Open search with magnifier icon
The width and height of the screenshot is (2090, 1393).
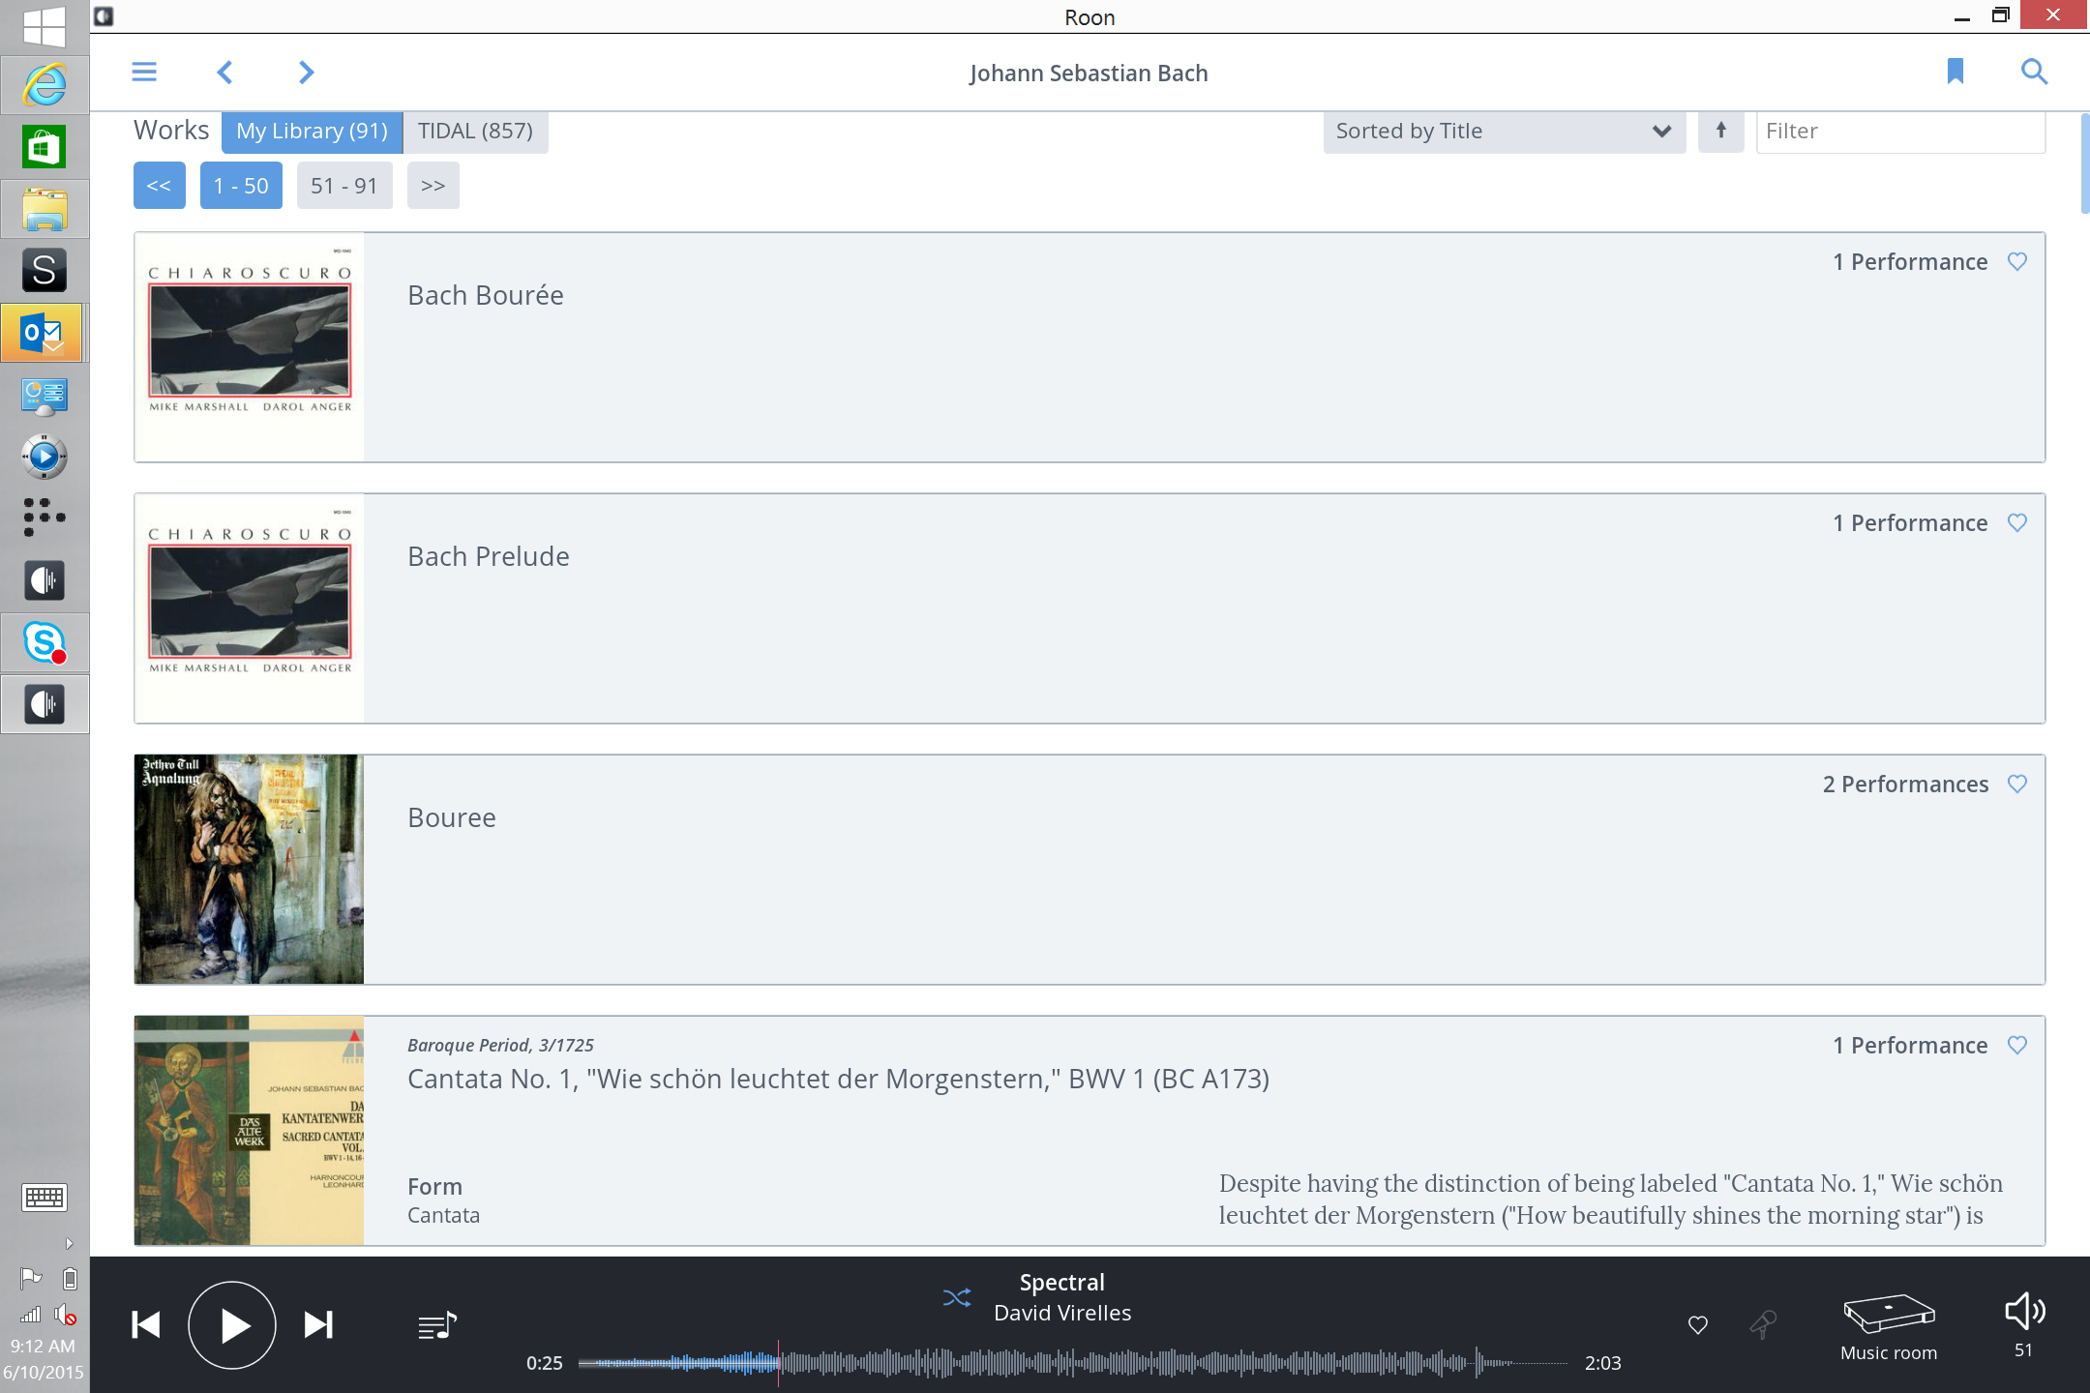click(x=2034, y=72)
